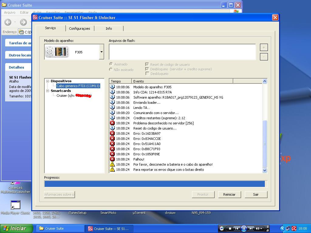Viewport: 311px width, 233px height.
Task: Click the event log scroll up arrow
Action: [x=265, y=81]
